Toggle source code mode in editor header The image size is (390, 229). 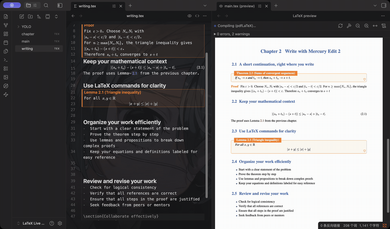pos(197,16)
